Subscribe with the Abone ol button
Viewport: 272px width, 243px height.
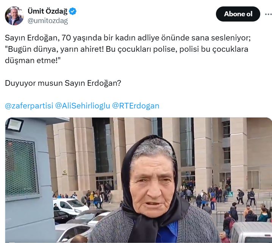[238, 14]
